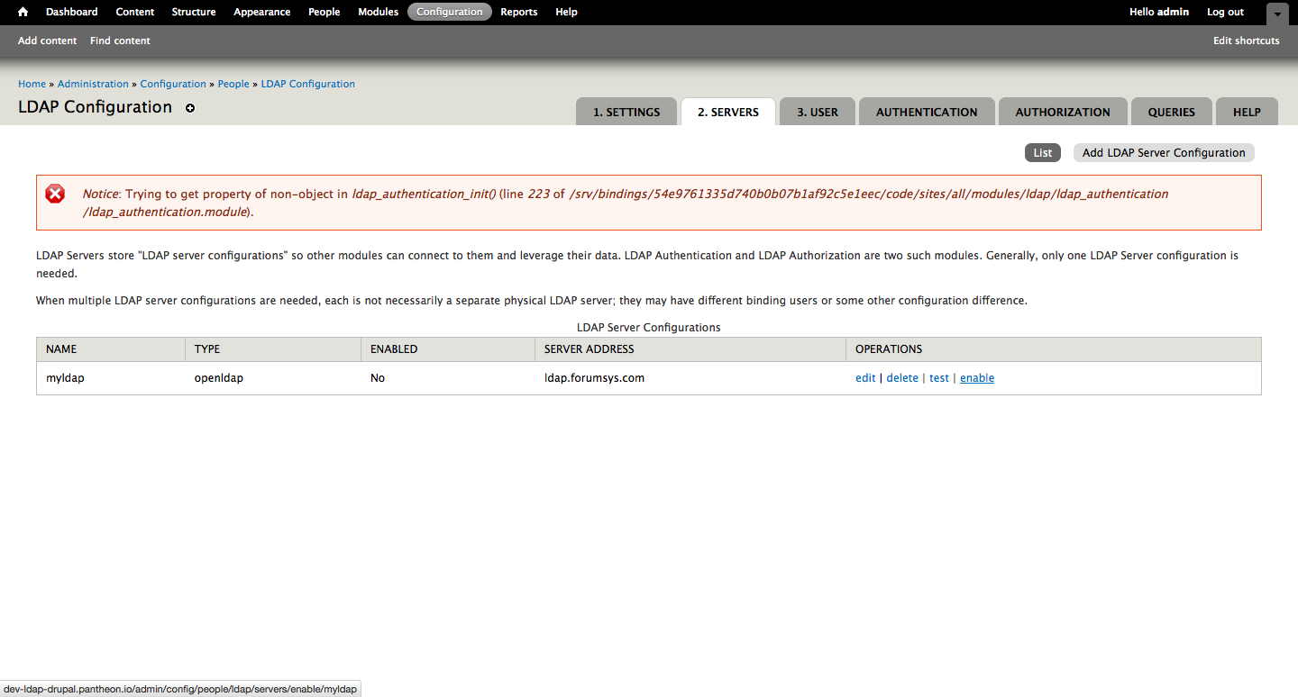Switch to the 3. User tab
Screen dimensions: 1298x697
(818, 112)
